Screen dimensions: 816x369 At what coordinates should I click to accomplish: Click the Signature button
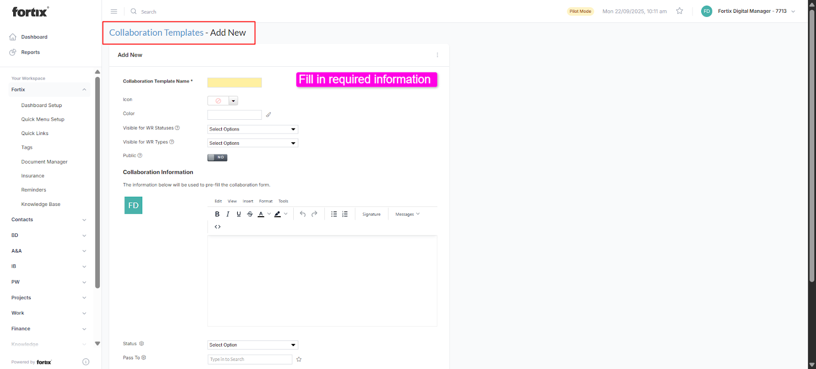[x=371, y=215]
